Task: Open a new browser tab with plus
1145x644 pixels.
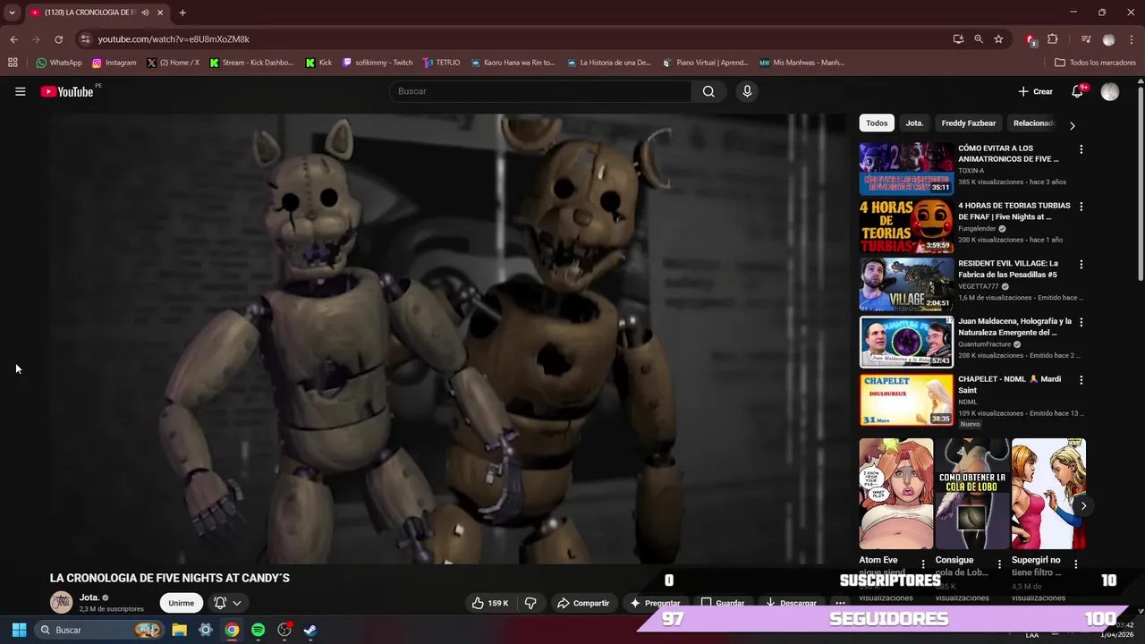Action: click(x=182, y=13)
